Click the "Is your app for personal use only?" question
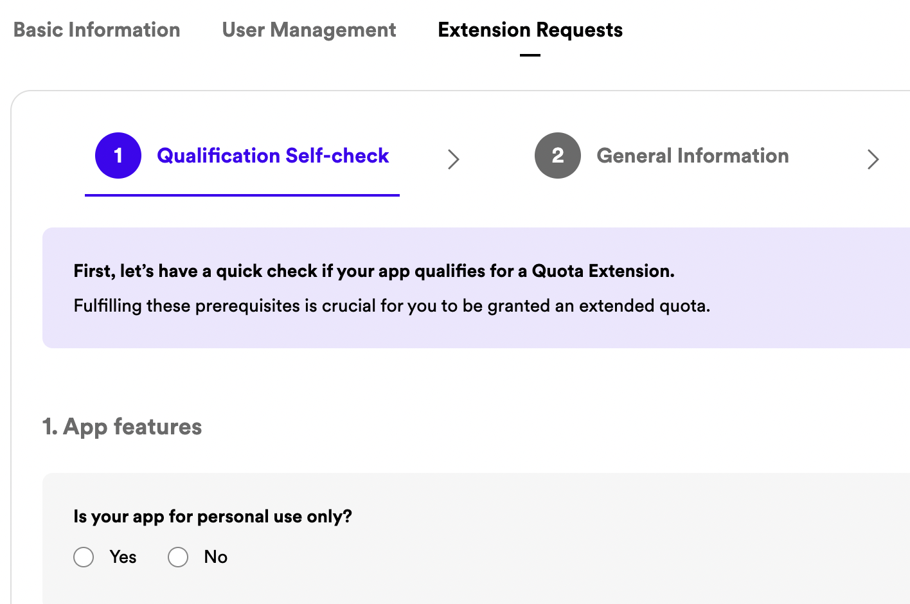This screenshot has height=604, width=910. (x=213, y=517)
